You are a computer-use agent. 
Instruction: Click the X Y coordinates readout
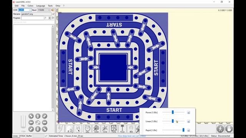225,10
